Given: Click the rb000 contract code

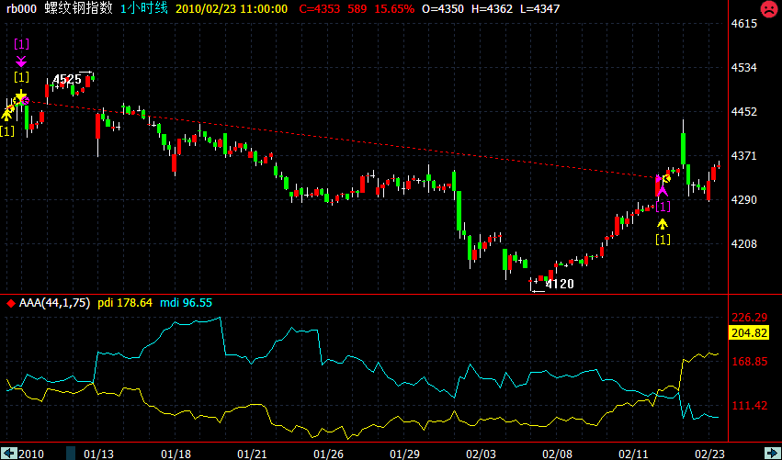Looking at the screenshot, I should [x=20, y=8].
